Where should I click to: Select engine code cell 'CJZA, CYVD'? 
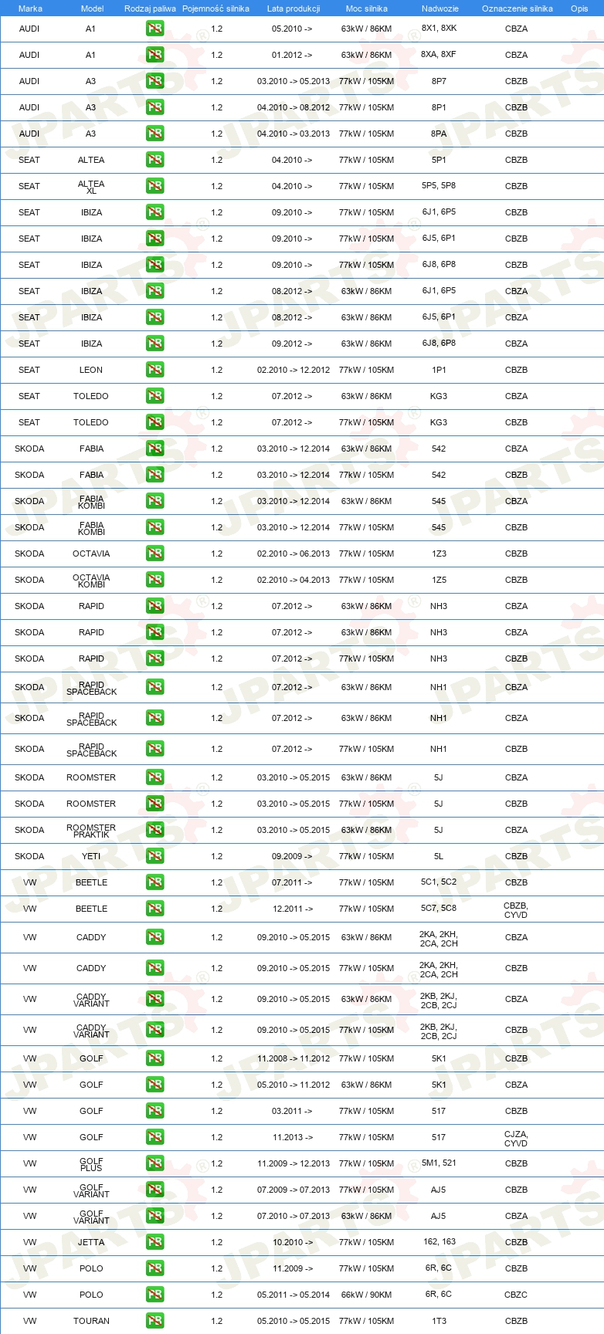click(516, 1138)
